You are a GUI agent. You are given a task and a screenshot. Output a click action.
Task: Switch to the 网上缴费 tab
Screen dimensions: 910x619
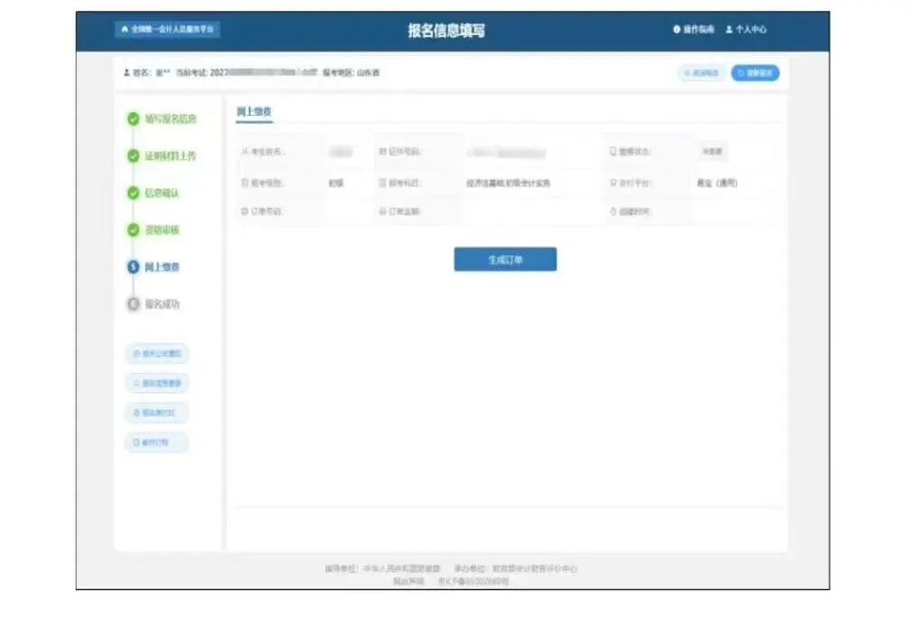point(254,111)
